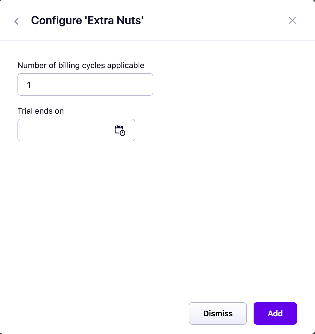Screen dimensions: 315x334
Task: Click the Trial ends on date field
Action: click(65, 130)
